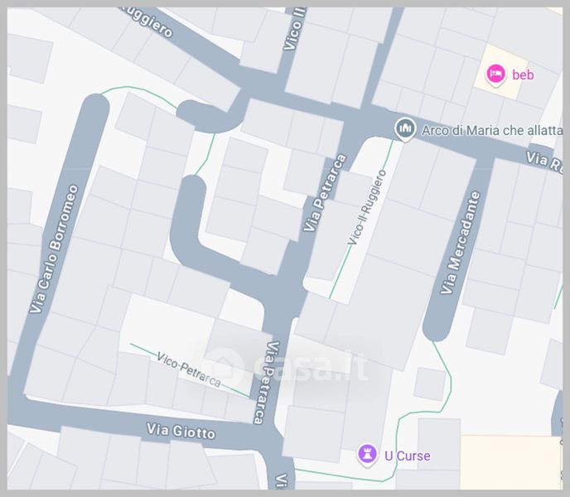Click the casa.it watermark logo

(x=287, y=366)
